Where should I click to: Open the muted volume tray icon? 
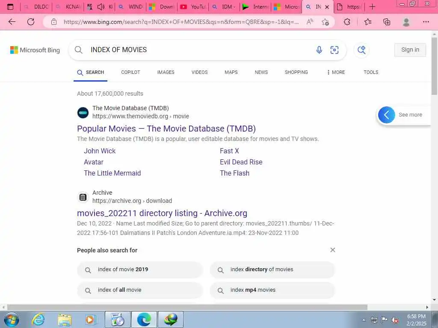click(x=395, y=320)
